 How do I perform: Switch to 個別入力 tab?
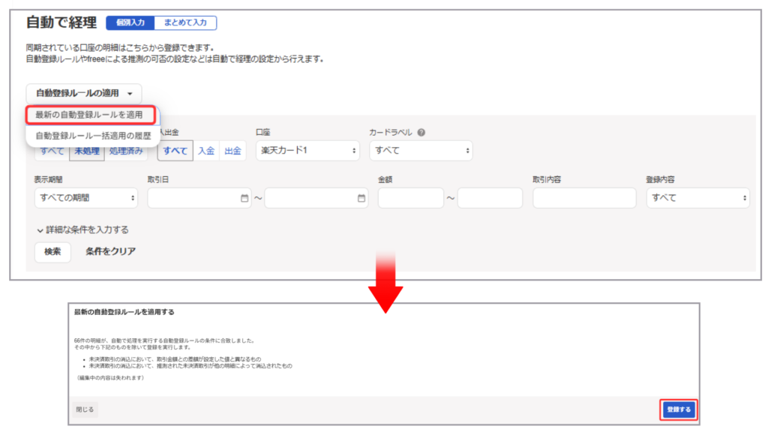pyautogui.click(x=130, y=22)
